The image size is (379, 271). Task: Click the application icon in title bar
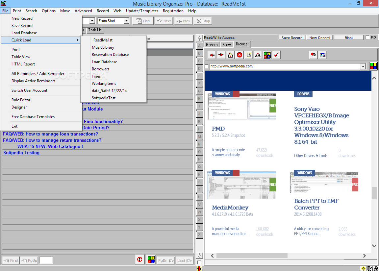tap(3, 3)
